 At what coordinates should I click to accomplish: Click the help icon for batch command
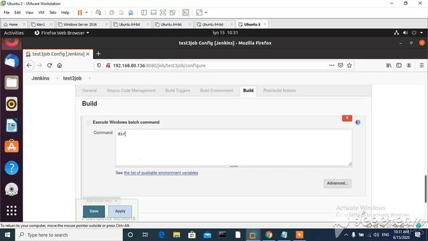(358, 123)
